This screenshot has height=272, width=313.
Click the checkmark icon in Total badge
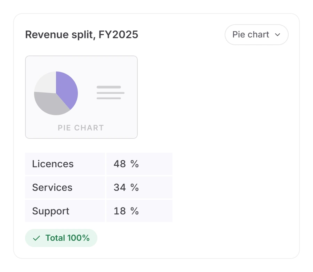(37, 238)
